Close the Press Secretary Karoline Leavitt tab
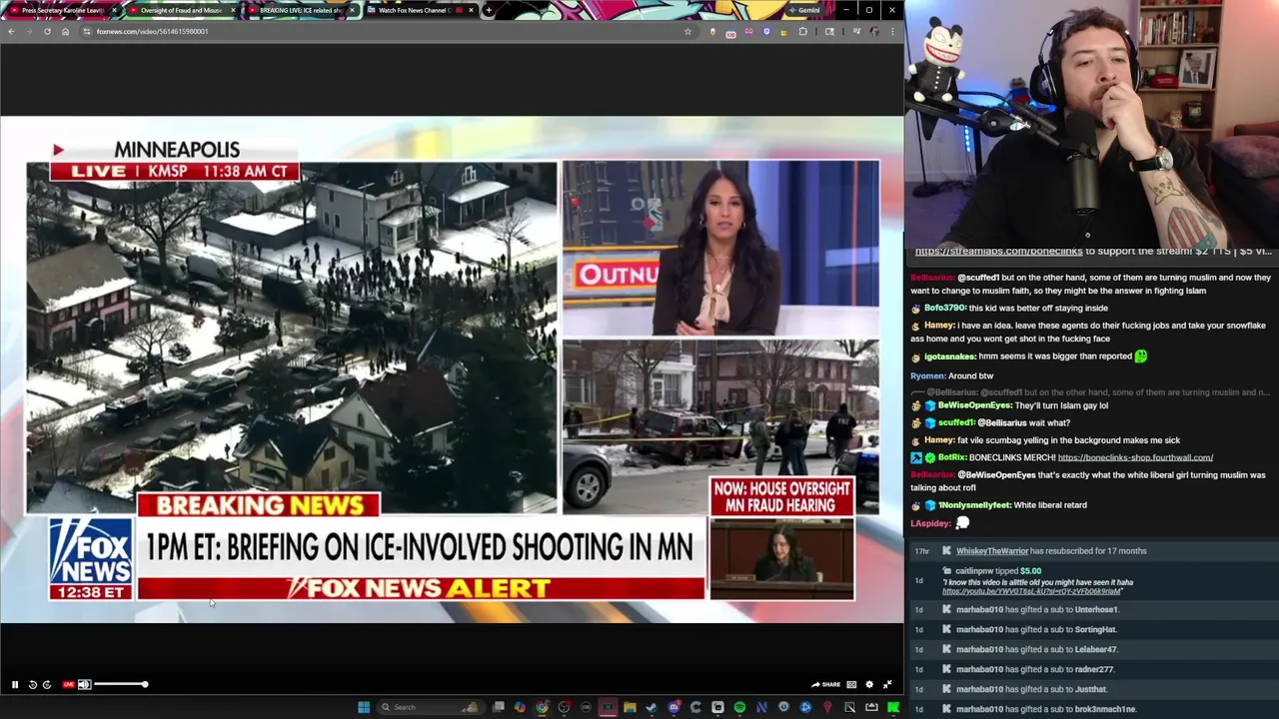1279x719 pixels. 114,10
